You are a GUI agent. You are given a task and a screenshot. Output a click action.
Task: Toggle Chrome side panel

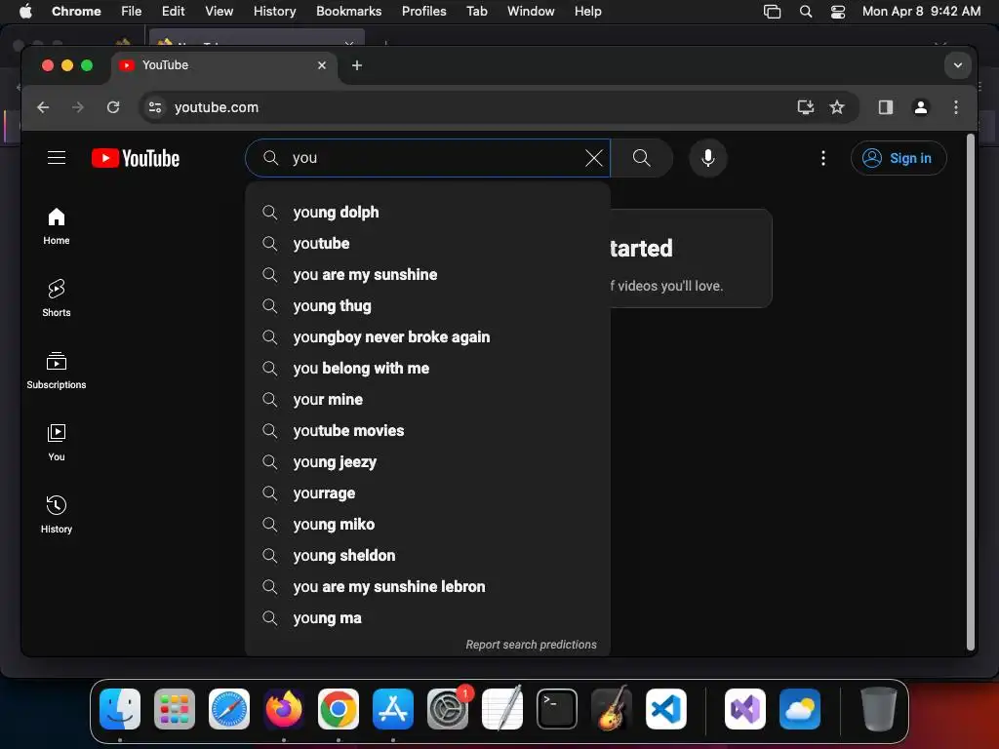(886, 107)
